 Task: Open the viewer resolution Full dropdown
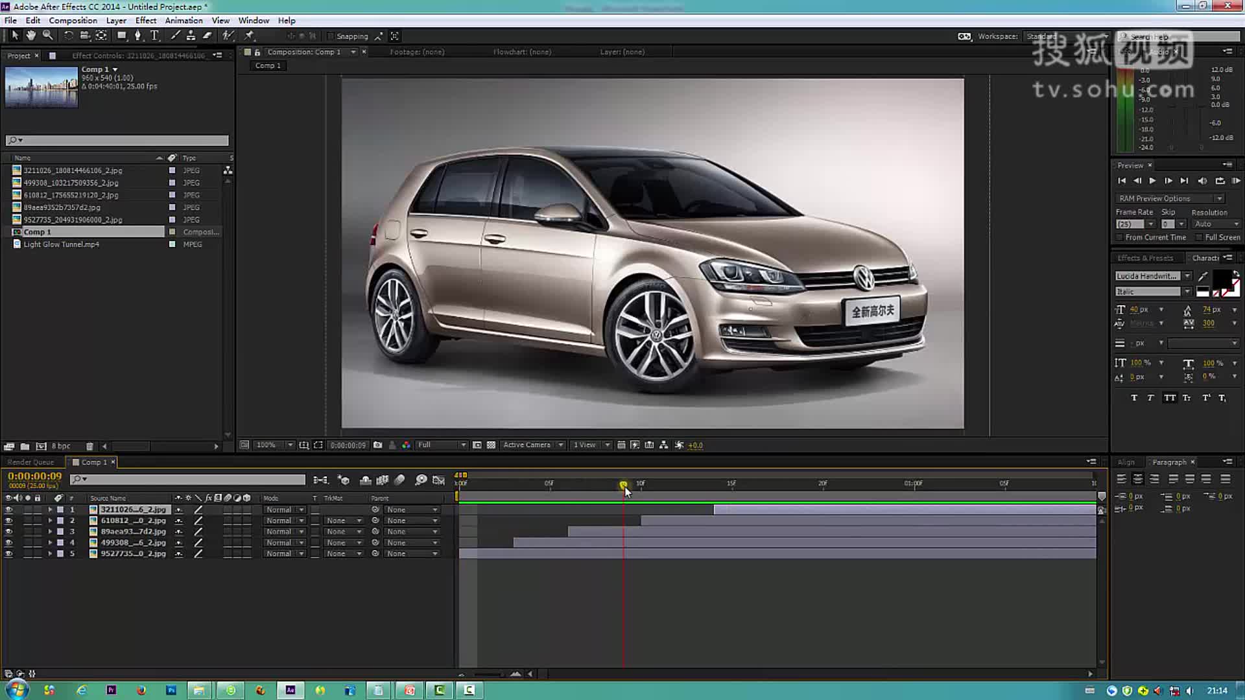pos(442,445)
